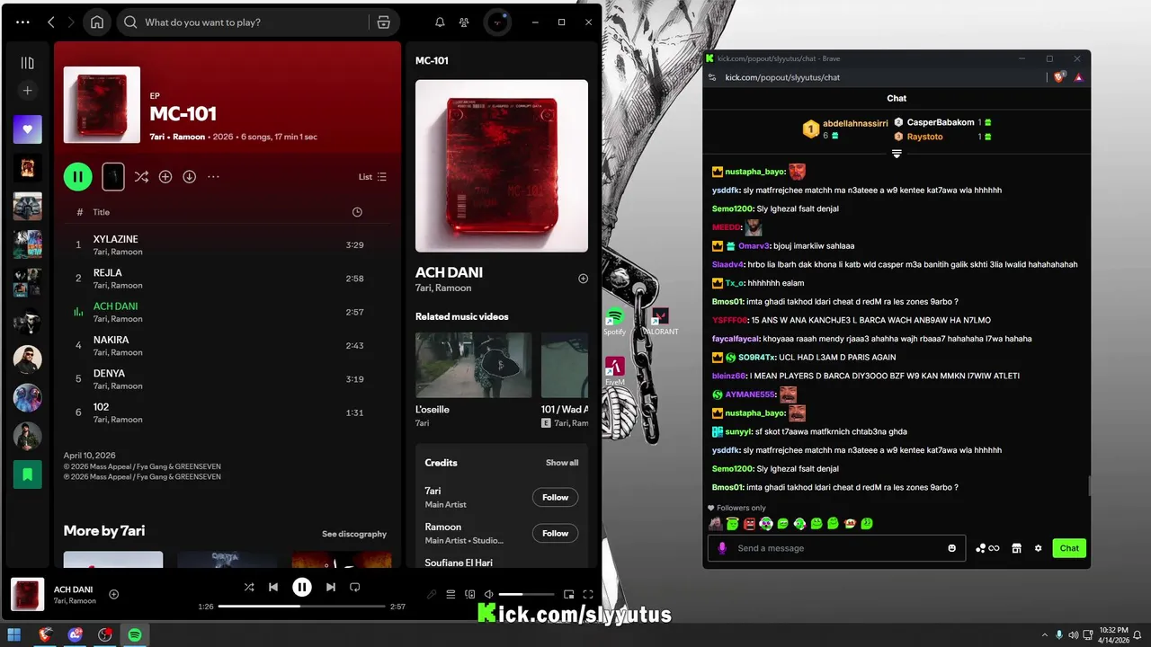Image resolution: width=1151 pixels, height=647 pixels.
Task: Open the L'oseille related music video
Action: click(x=473, y=365)
